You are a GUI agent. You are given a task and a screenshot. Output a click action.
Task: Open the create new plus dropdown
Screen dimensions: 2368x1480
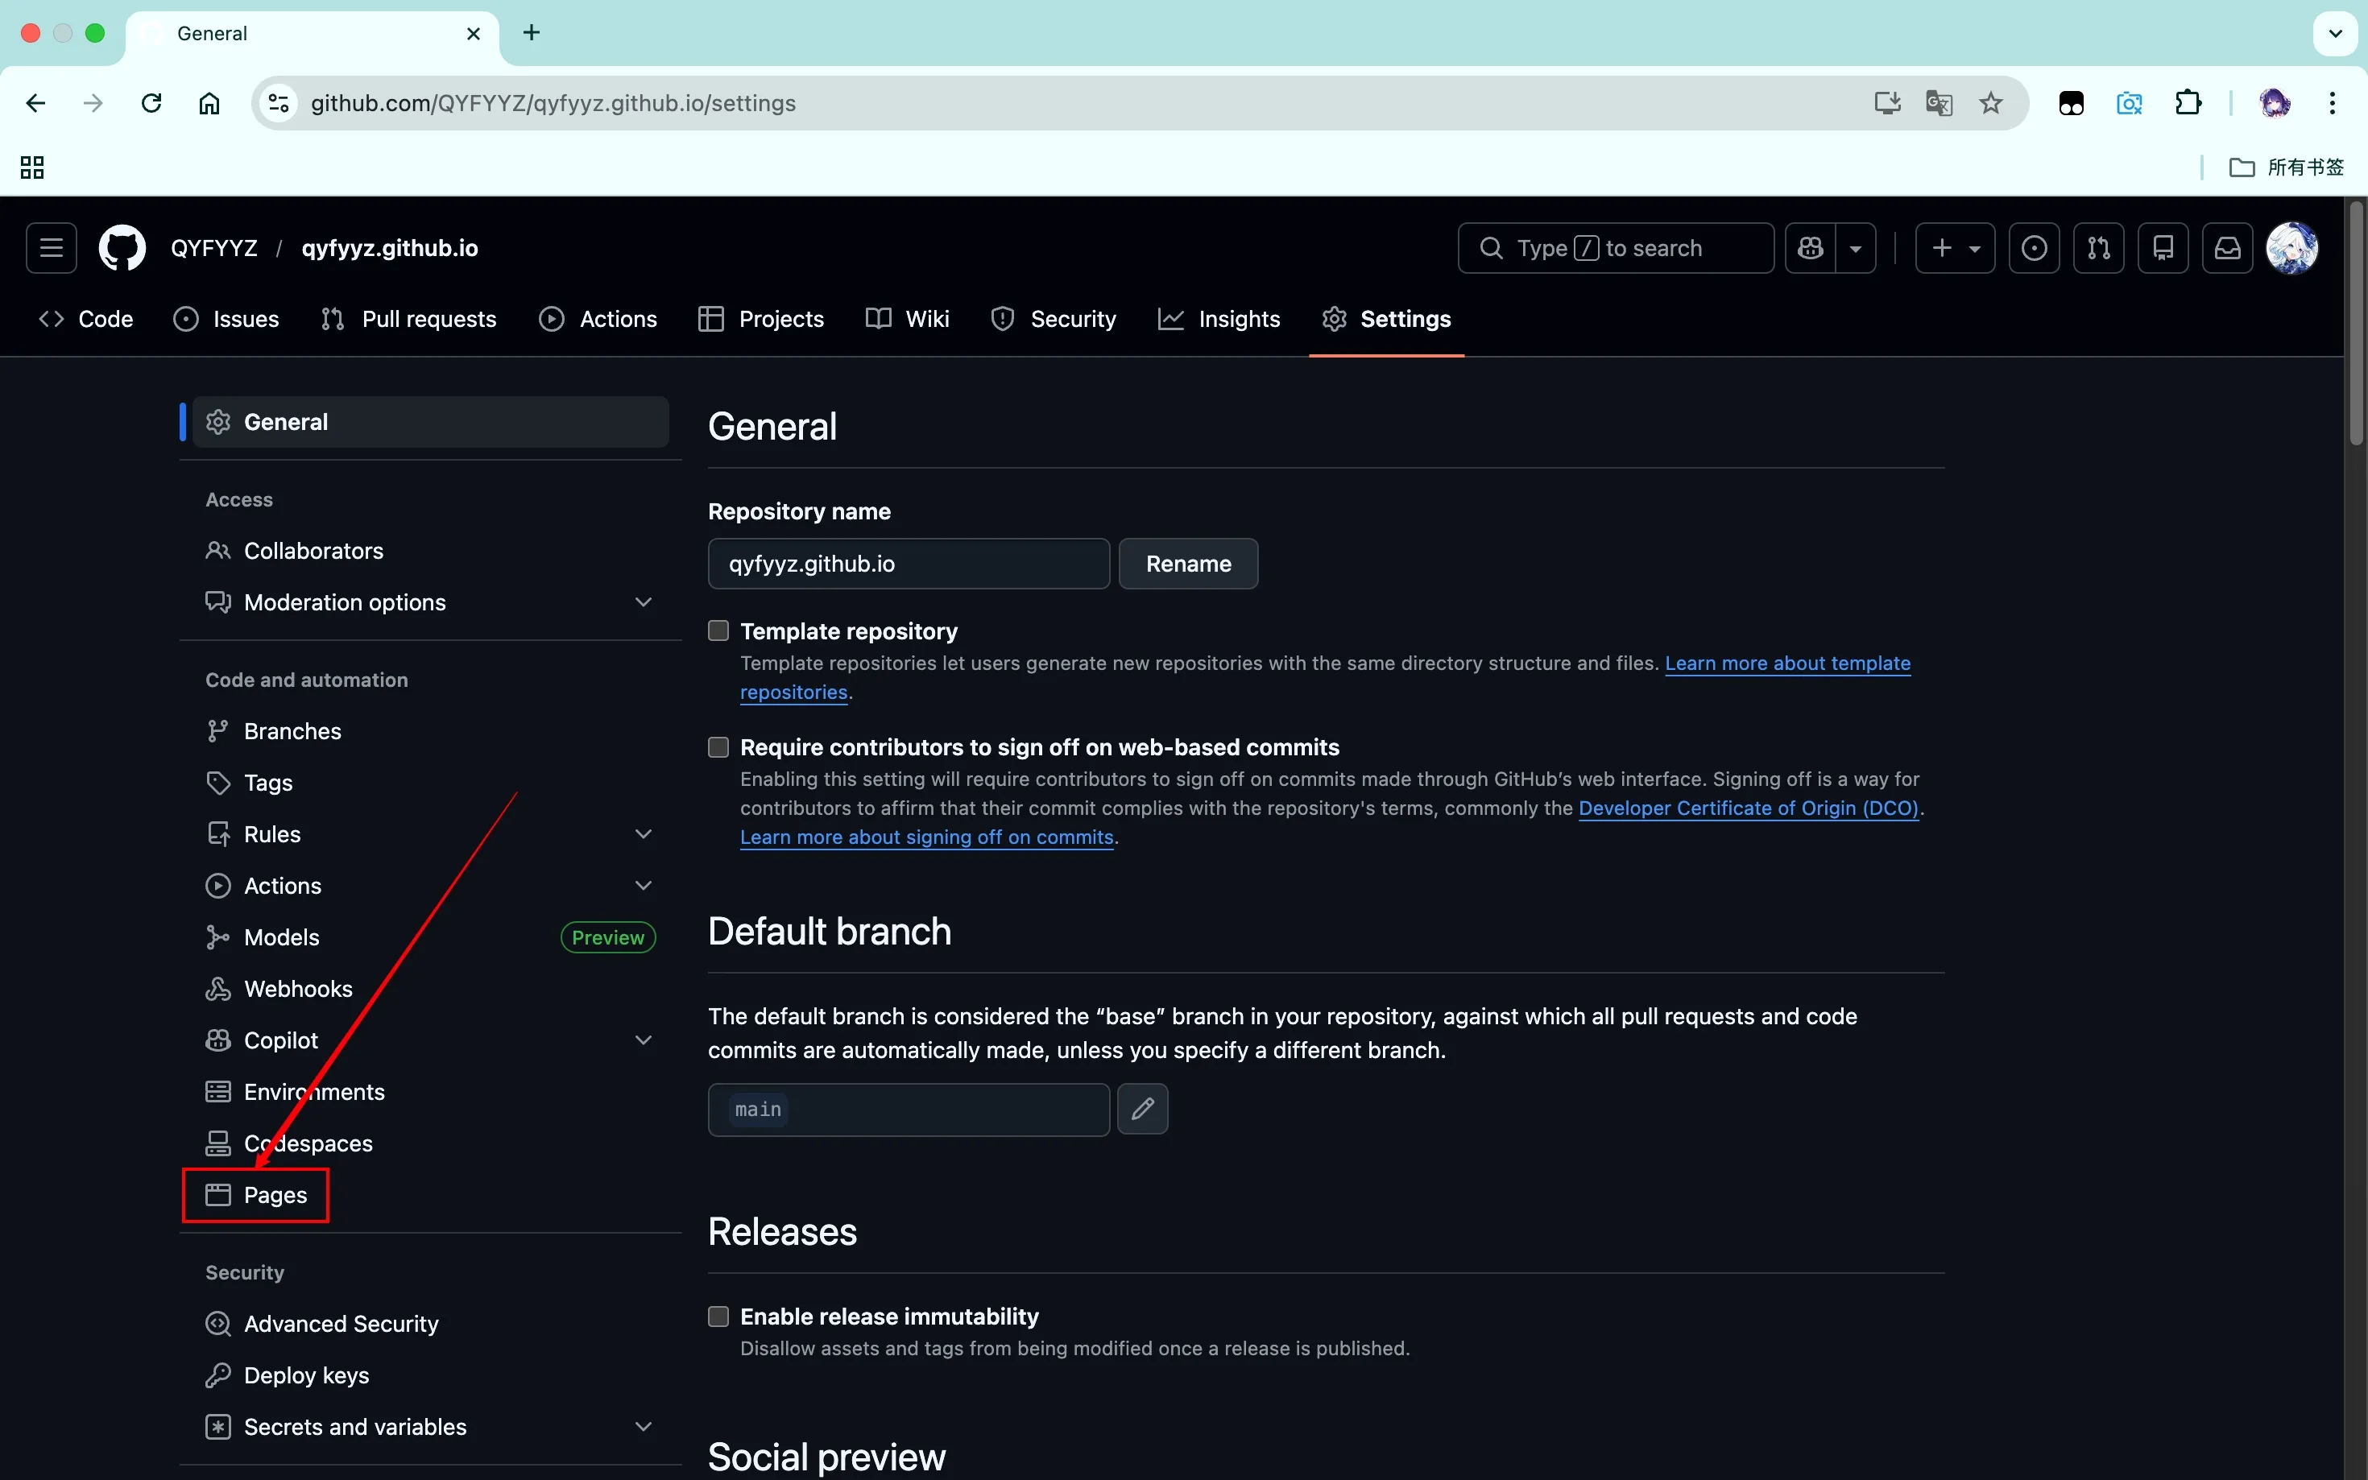[x=1954, y=249]
